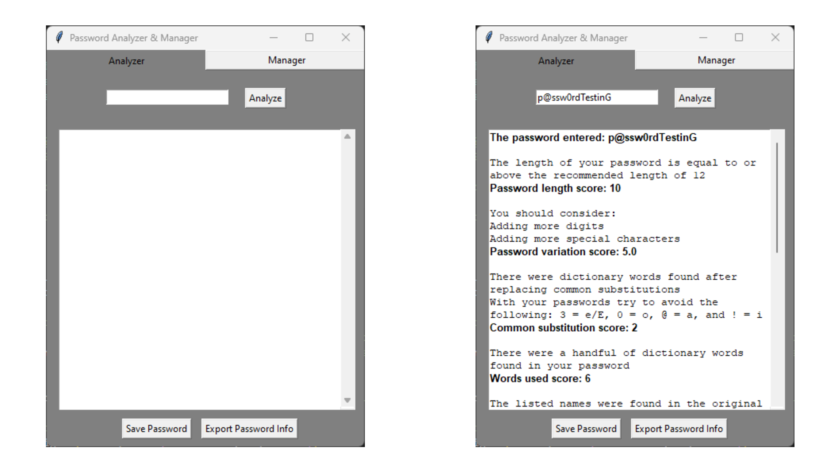Click Save Password in left window
This screenshot has width=840, height=472.
click(156, 429)
